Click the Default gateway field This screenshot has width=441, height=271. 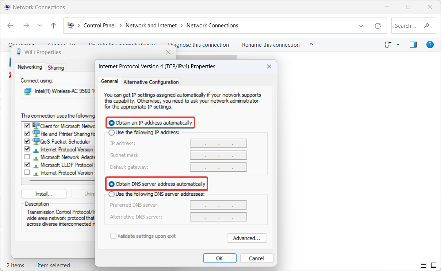click(218, 167)
